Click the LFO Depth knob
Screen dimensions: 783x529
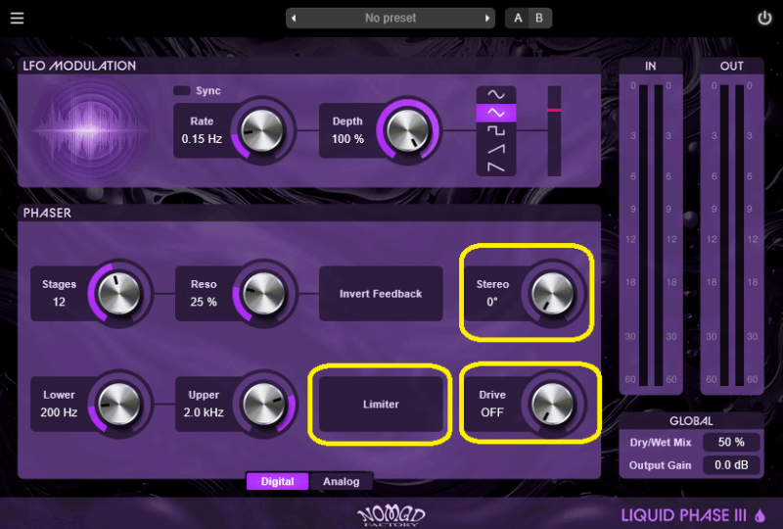(x=407, y=131)
